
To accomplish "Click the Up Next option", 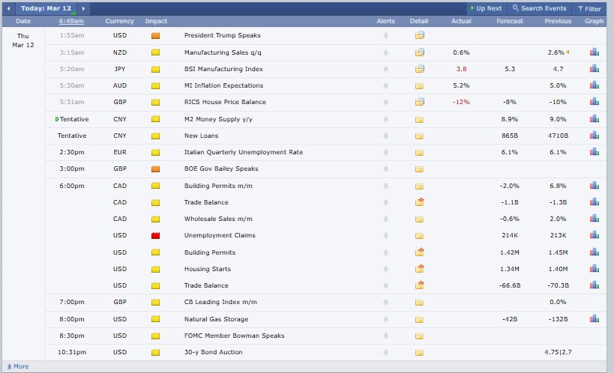I will (486, 8).
